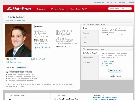Open the My Accounts link
This screenshot has height=100, width=135.
112,3
